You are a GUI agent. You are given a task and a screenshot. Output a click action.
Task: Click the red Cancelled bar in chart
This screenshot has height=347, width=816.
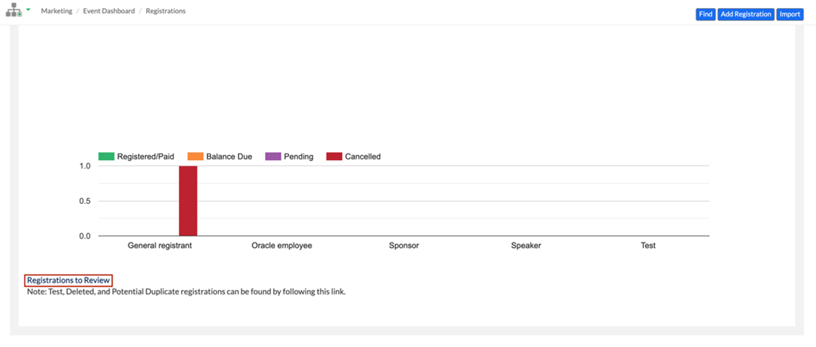(188, 201)
